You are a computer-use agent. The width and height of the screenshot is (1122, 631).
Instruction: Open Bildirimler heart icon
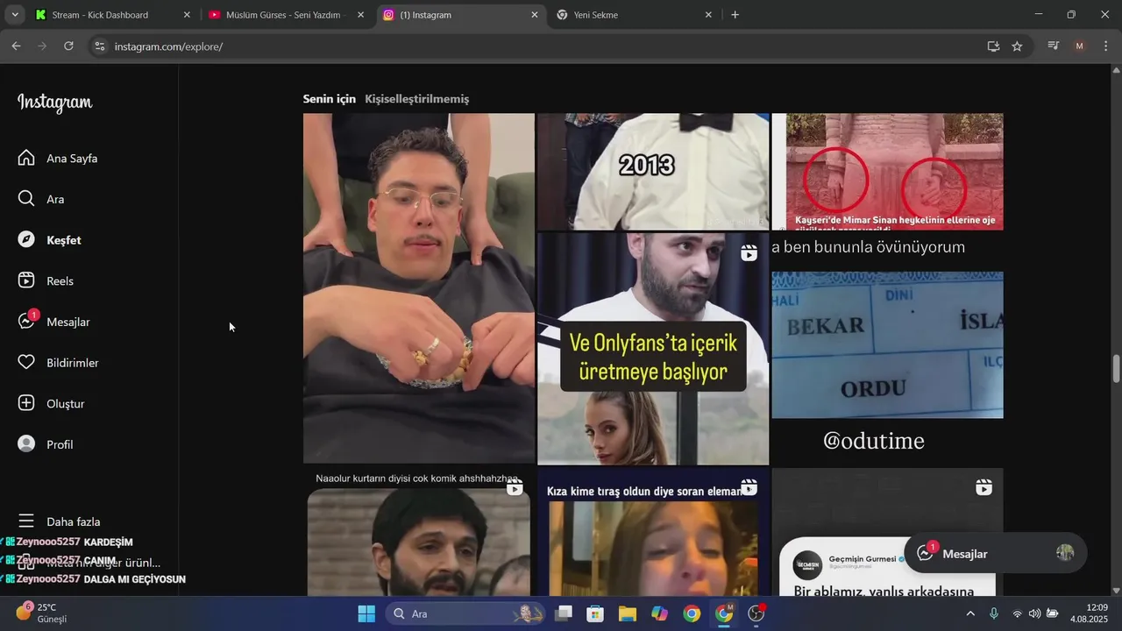pos(26,362)
